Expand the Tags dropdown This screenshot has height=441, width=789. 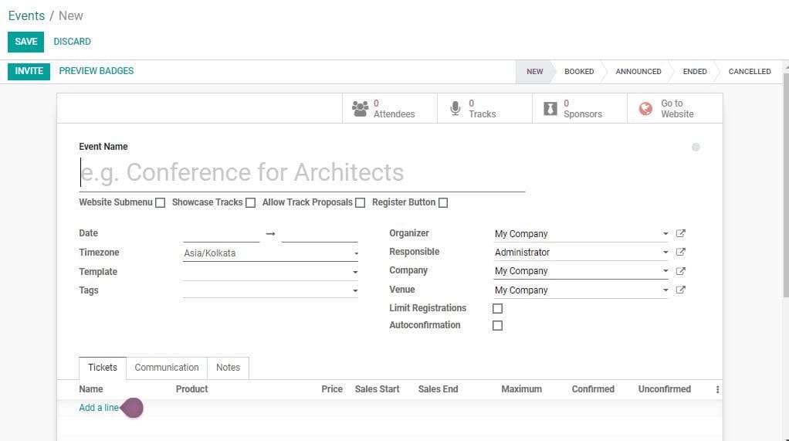tap(355, 290)
